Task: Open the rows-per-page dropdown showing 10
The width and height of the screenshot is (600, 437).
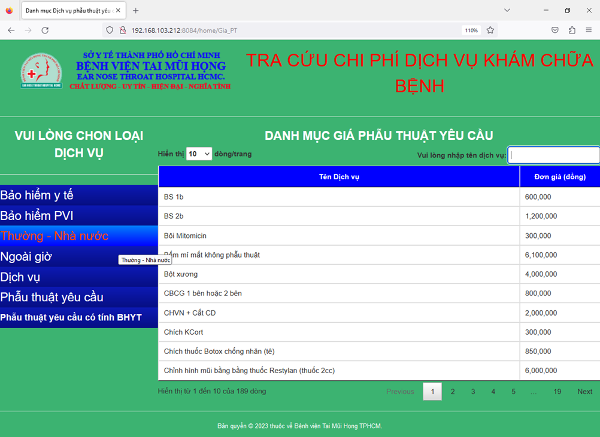Action: tap(199, 154)
